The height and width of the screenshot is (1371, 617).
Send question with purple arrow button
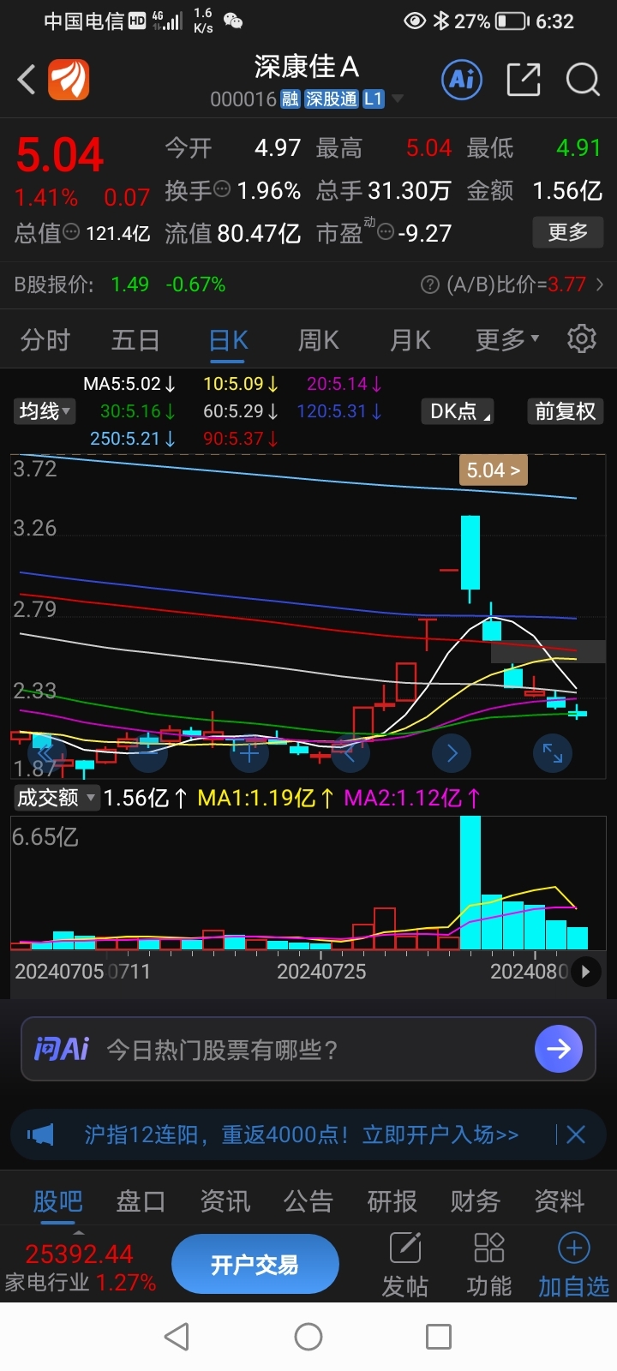[559, 1049]
